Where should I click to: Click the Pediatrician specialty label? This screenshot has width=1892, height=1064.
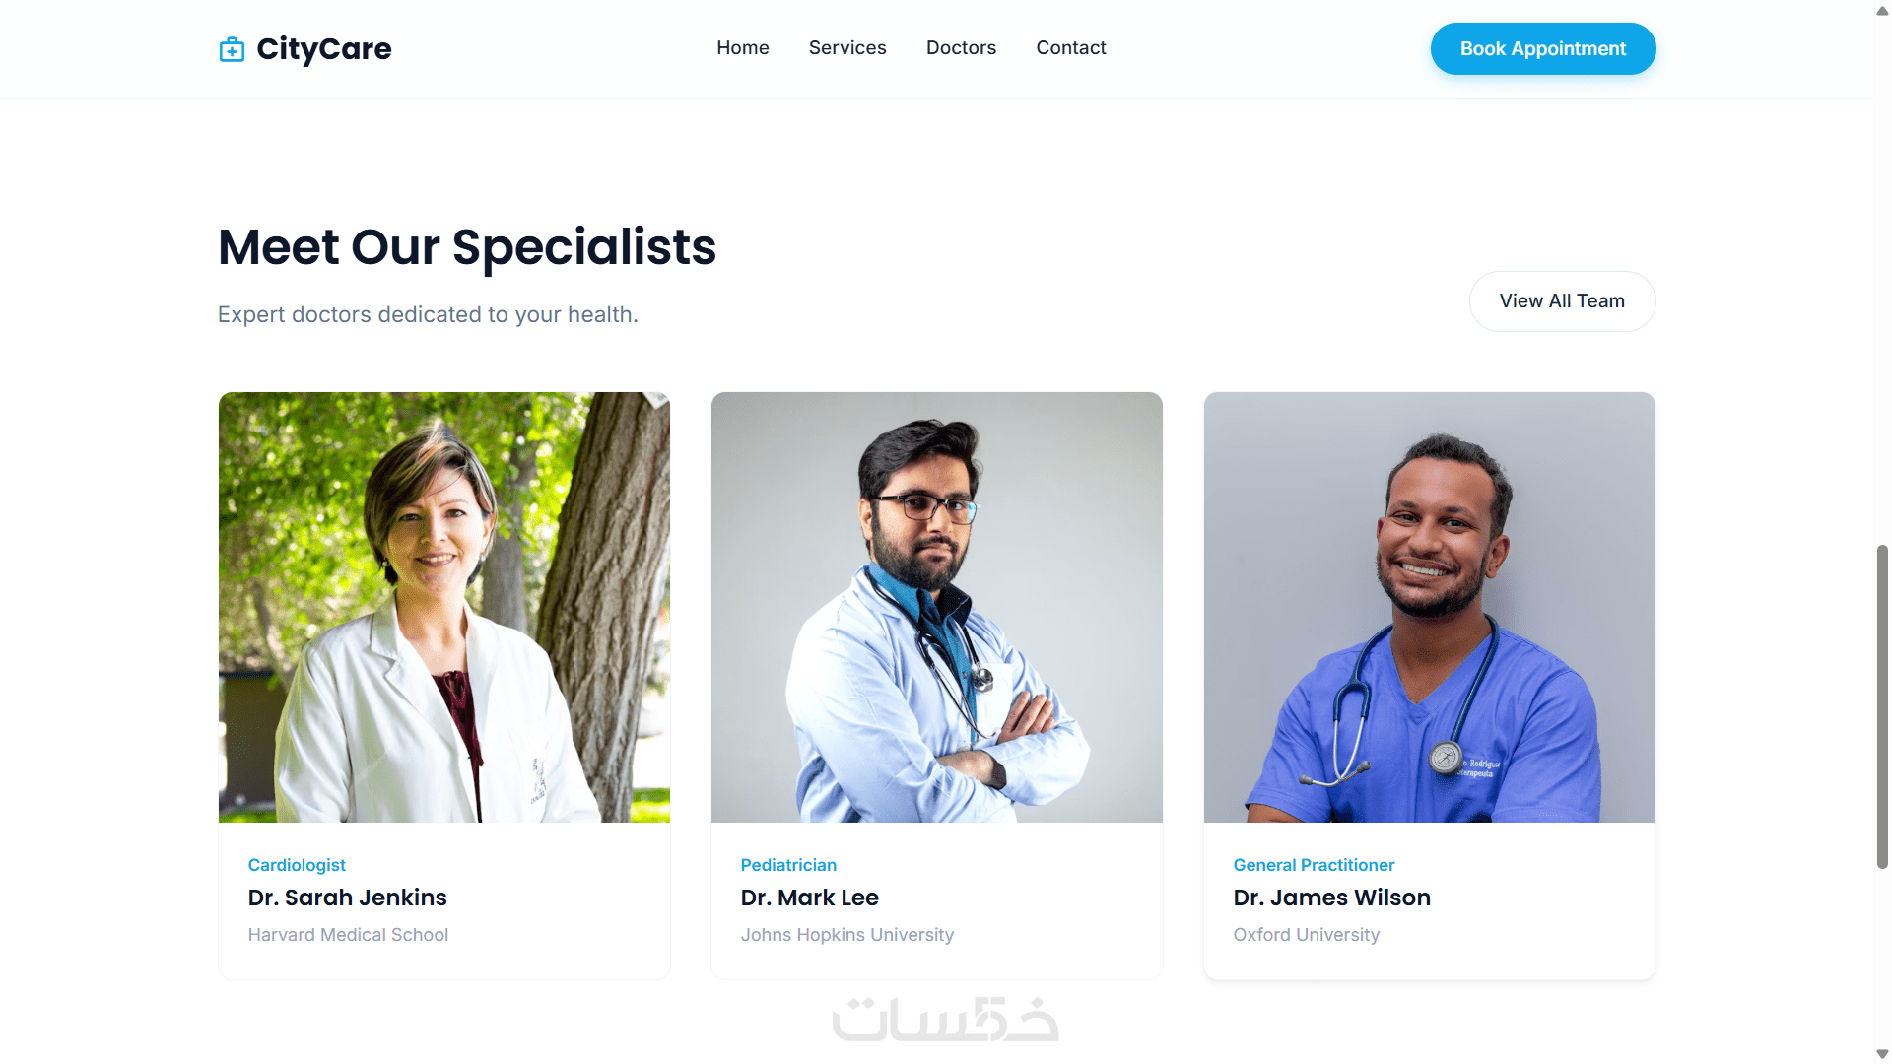click(x=788, y=865)
